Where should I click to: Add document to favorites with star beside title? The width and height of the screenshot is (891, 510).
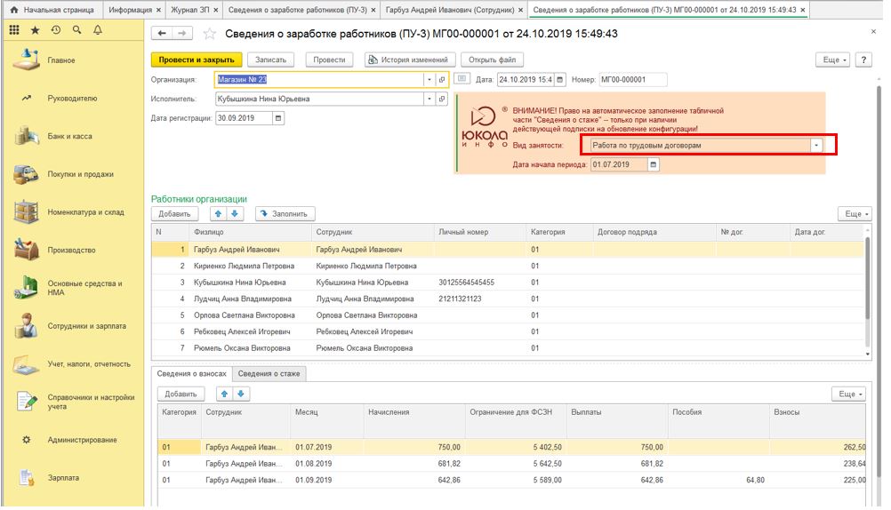coord(210,34)
